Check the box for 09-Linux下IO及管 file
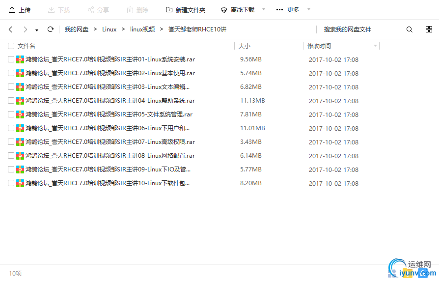Screen dimensions: 439x281 tap(11, 169)
